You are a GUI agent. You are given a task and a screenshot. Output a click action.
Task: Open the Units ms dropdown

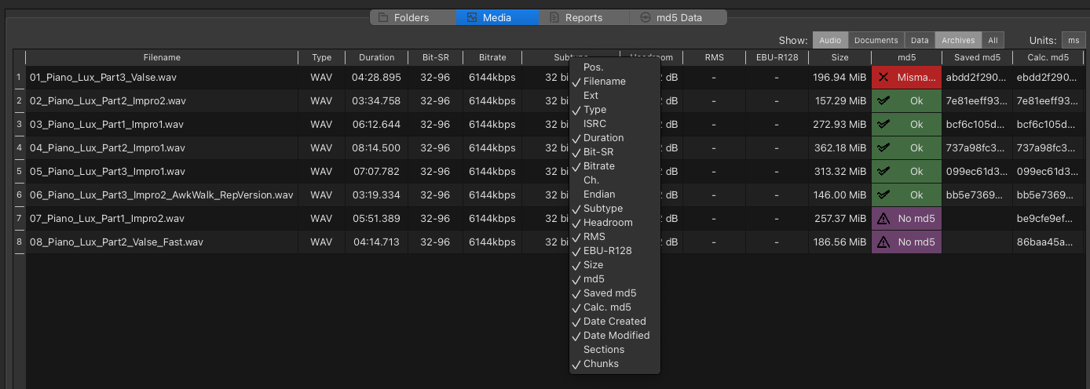[1073, 40]
